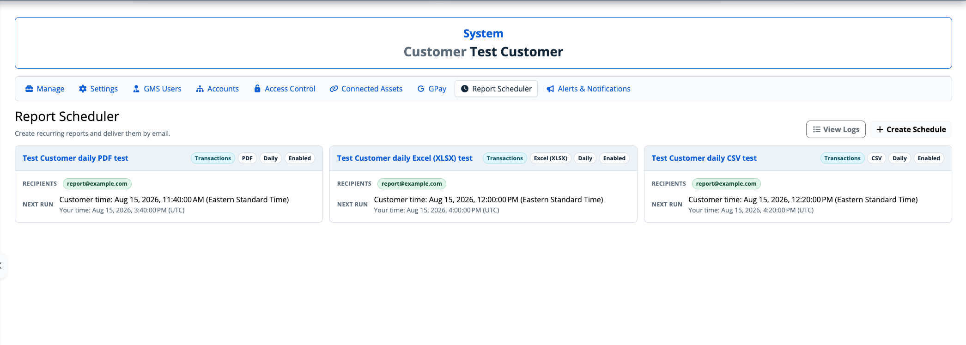Open the Accounts tab
The image size is (966, 345).
[x=218, y=89]
